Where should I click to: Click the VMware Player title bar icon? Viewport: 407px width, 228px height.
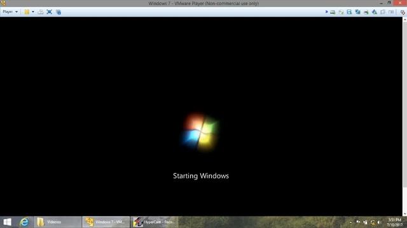click(x=3, y=3)
